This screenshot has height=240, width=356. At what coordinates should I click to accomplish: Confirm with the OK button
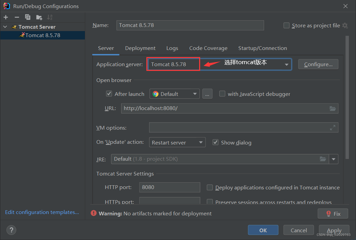pos(263,230)
